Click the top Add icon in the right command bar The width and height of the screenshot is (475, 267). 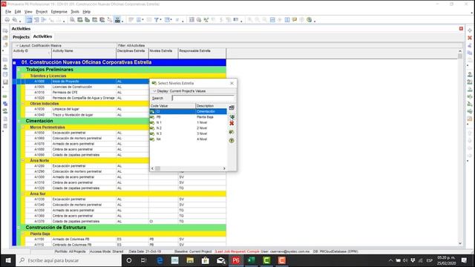[x=470, y=30]
